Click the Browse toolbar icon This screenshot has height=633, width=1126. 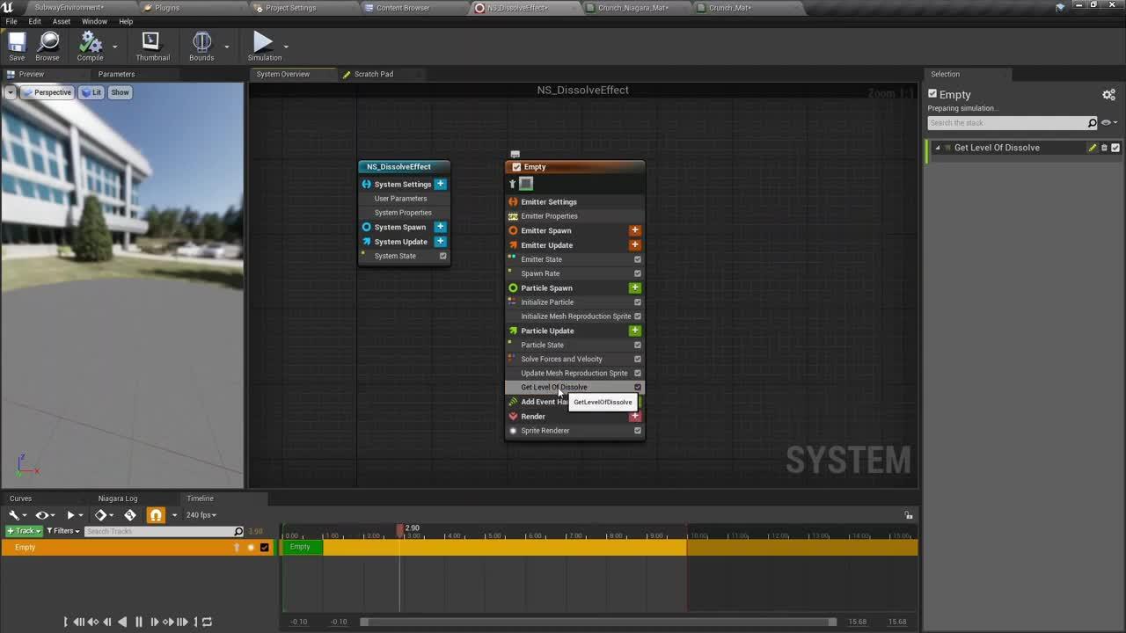[48, 41]
